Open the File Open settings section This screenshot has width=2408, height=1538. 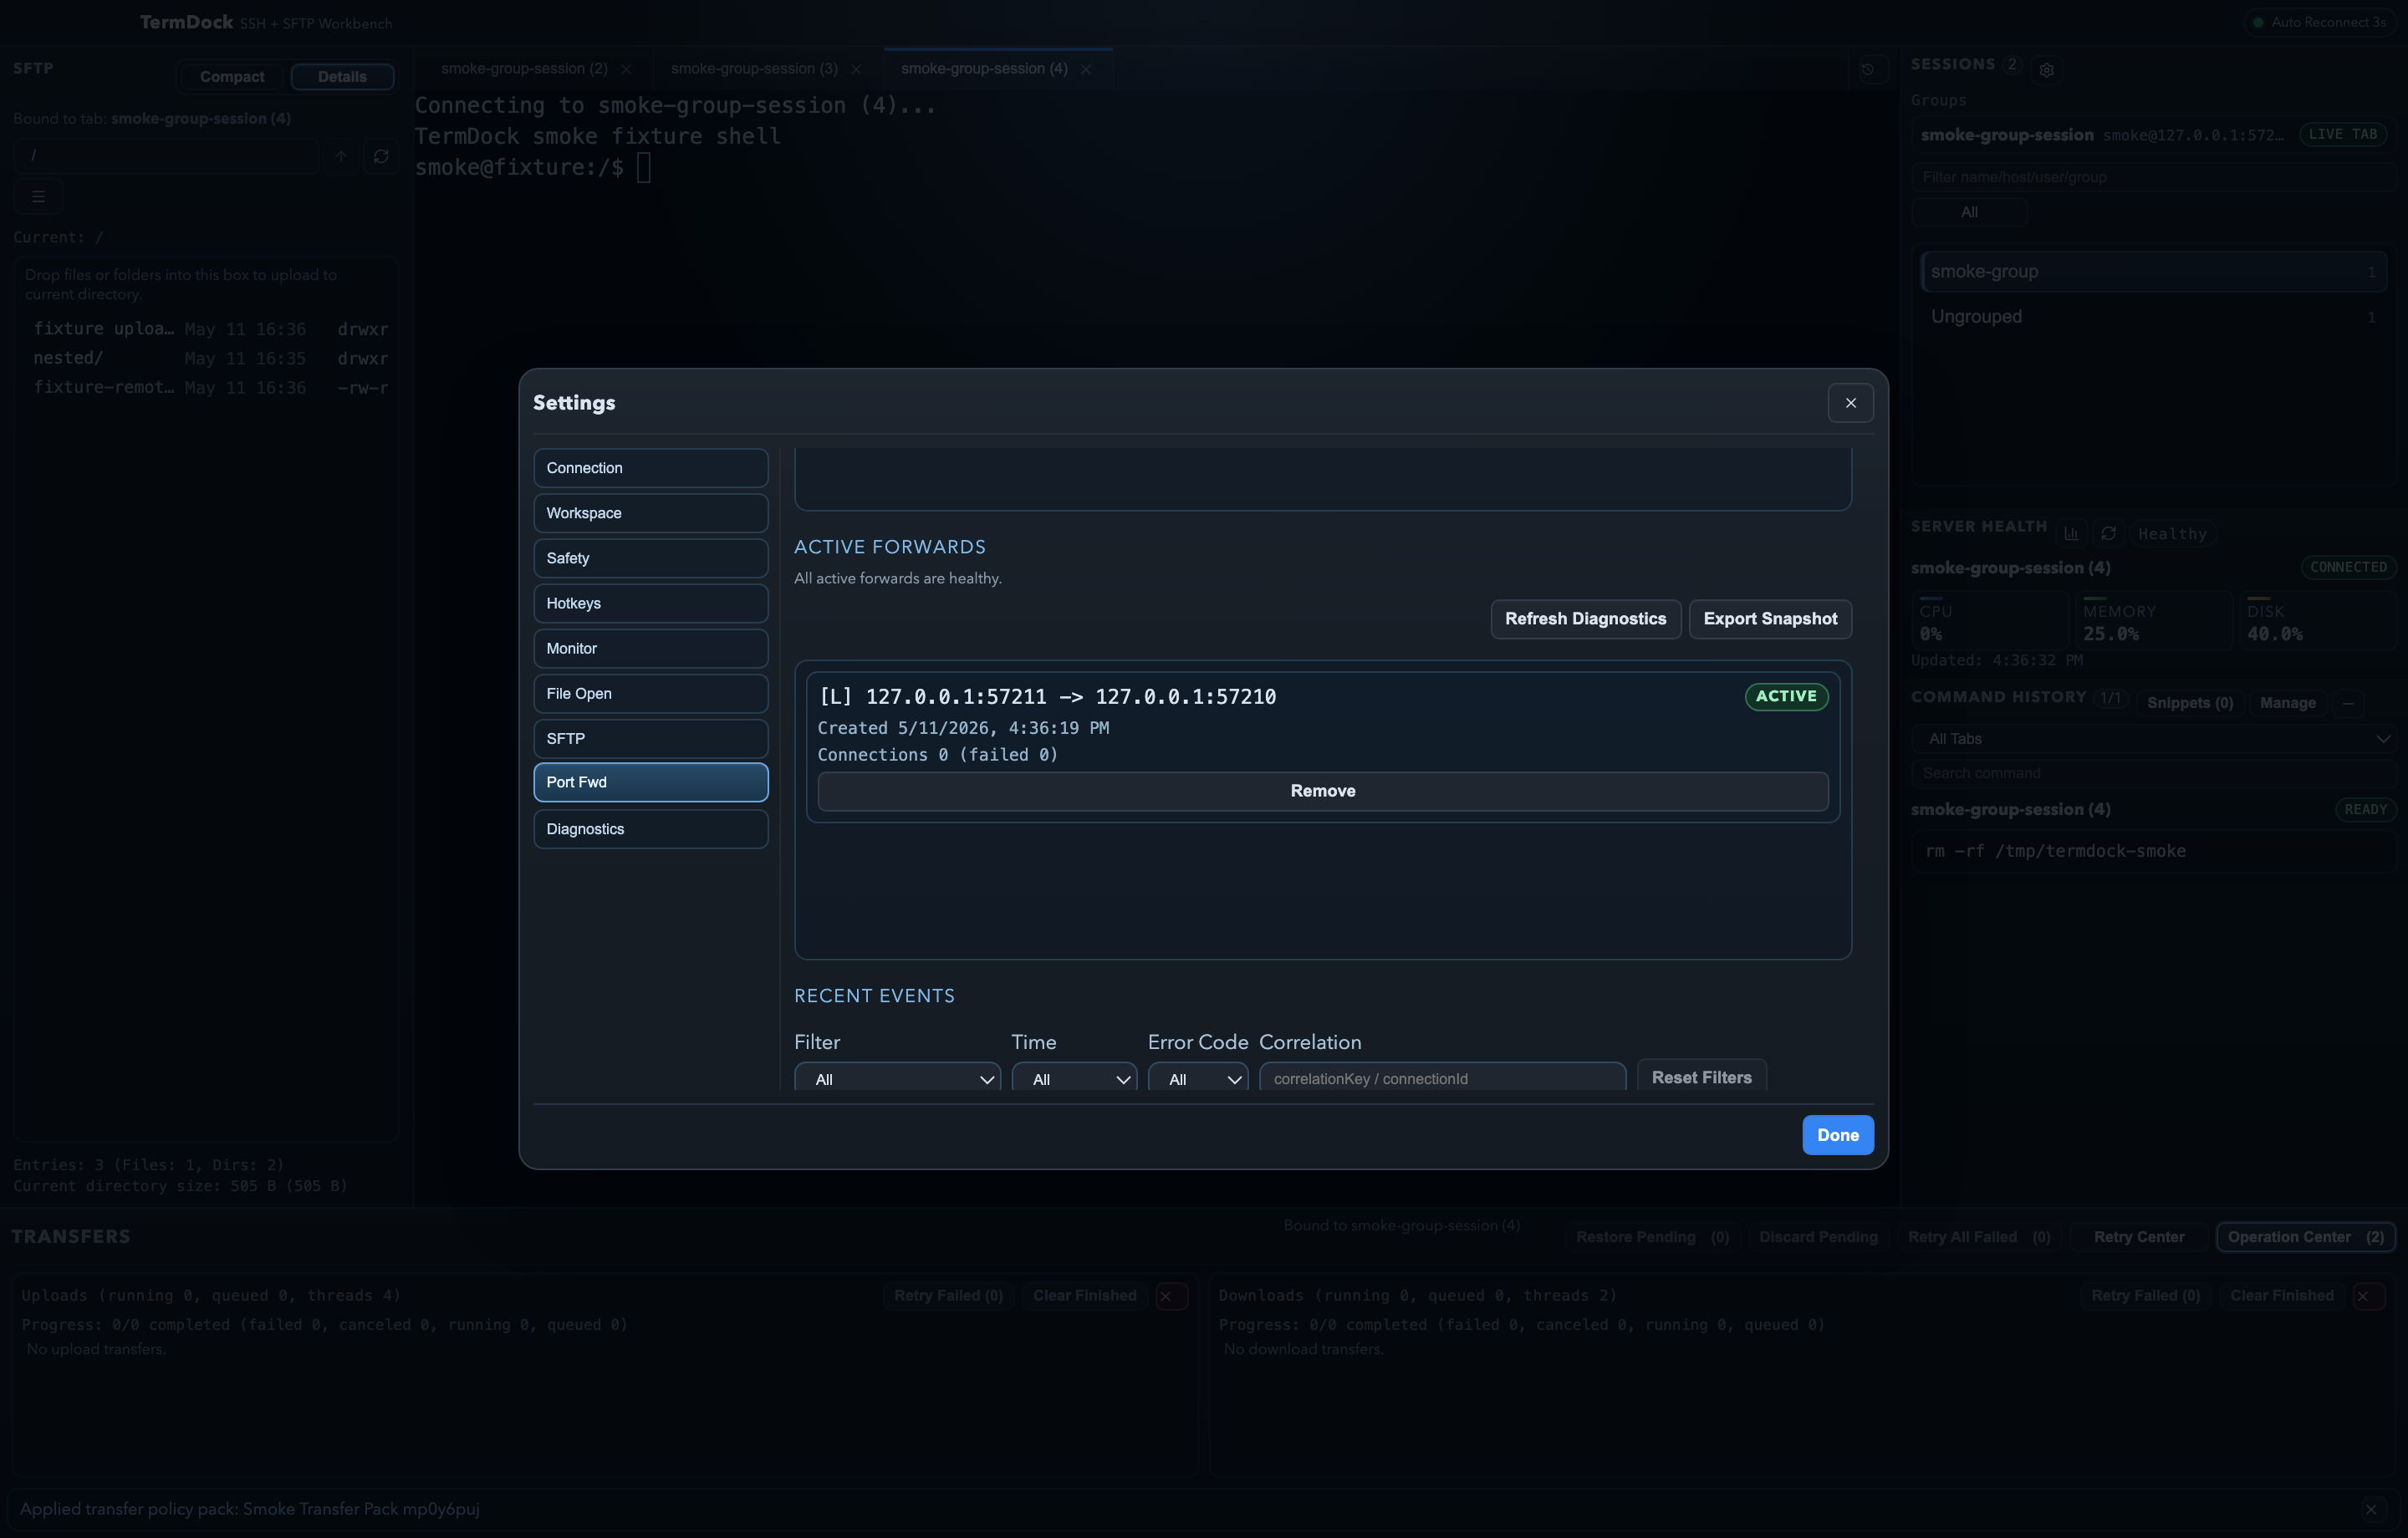(651, 693)
